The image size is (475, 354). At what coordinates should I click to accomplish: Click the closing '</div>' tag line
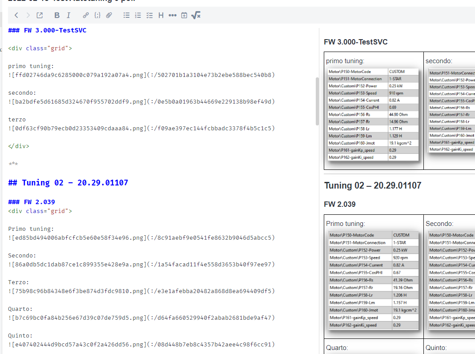coord(19,146)
